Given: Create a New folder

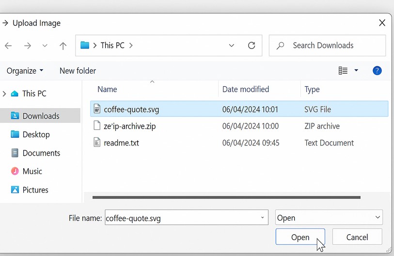Looking at the screenshot, I should (78, 71).
